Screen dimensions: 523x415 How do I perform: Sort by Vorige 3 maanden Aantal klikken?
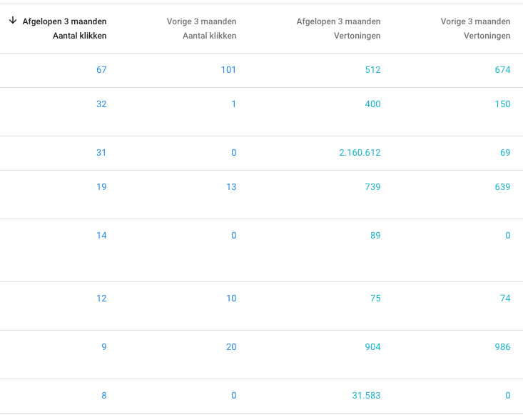[201, 29]
